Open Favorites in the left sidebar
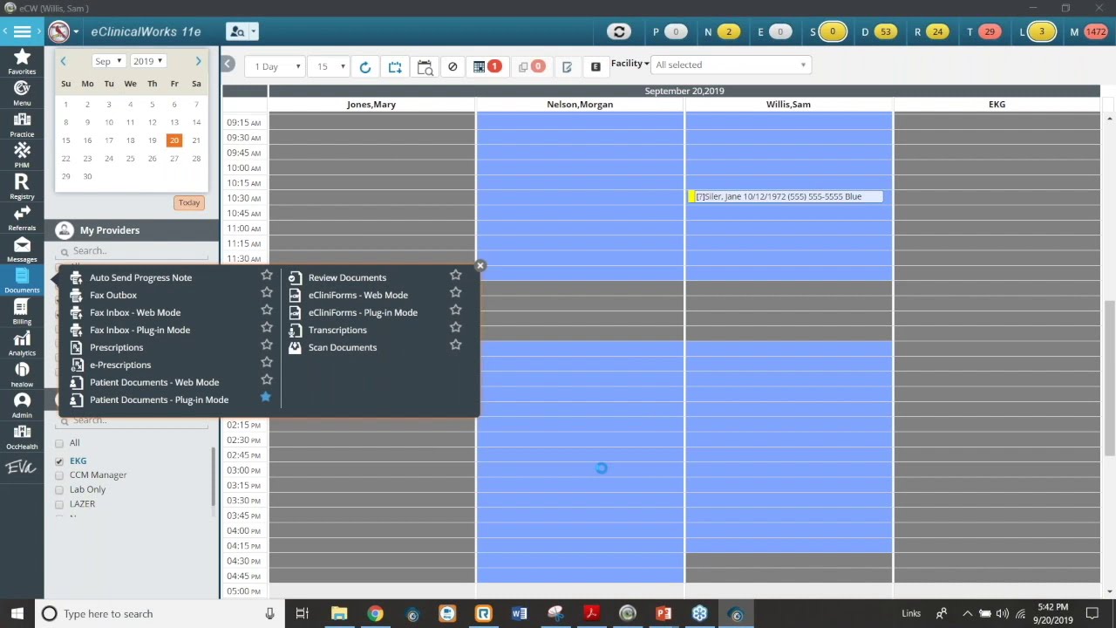 coord(22,62)
